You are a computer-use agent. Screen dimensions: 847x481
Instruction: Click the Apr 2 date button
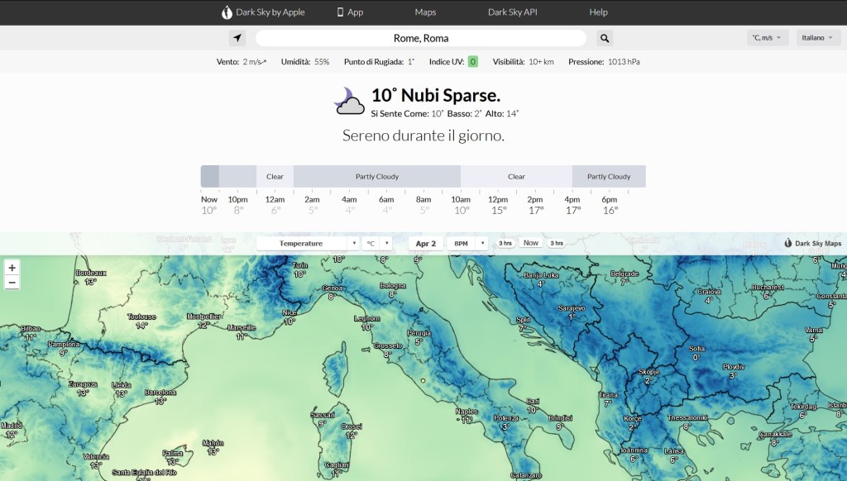click(x=425, y=244)
